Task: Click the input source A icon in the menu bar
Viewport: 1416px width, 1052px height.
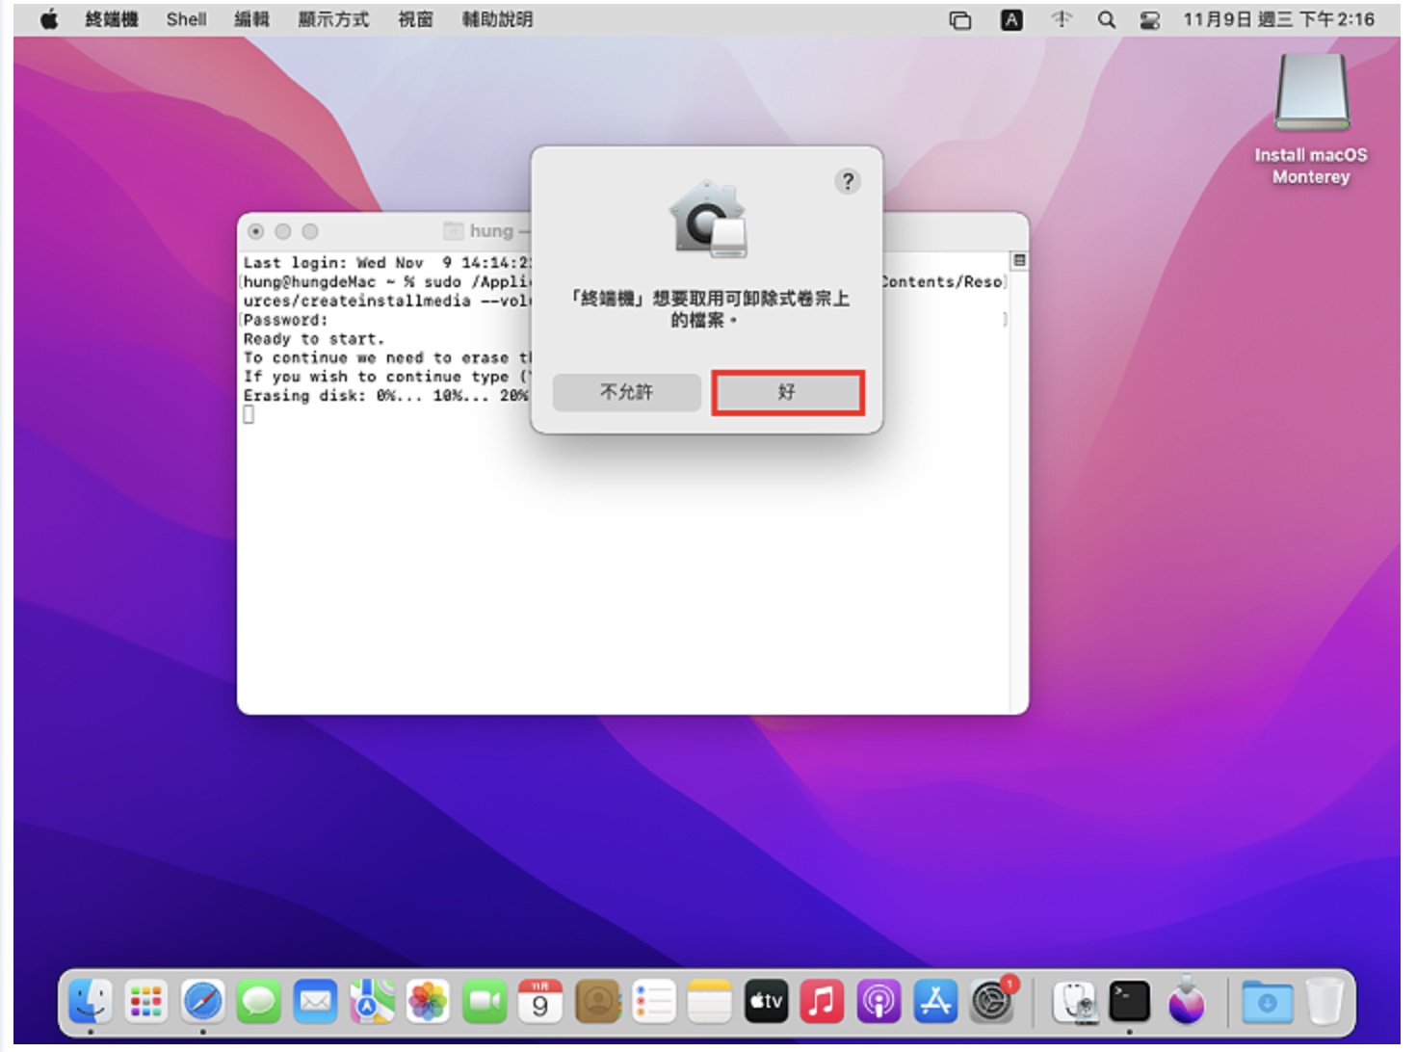Action: [1011, 20]
